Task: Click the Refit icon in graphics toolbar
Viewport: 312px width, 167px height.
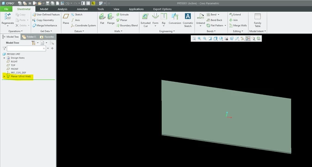Action: click(194, 39)
